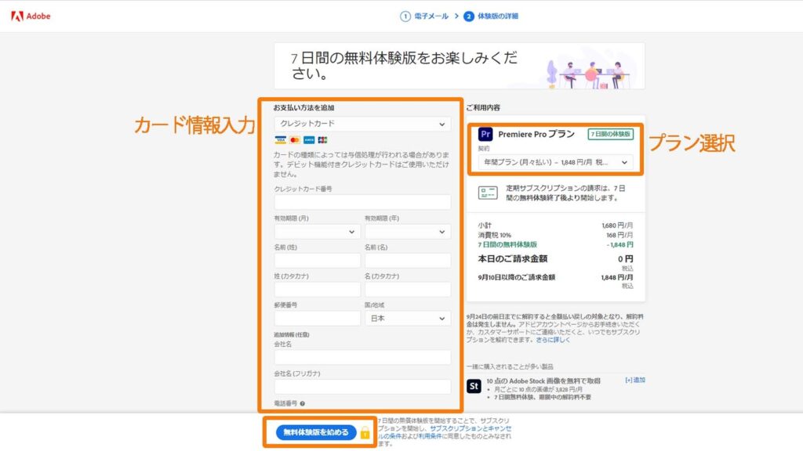Click the Adobe logo in header
The width and height of the screenshot is (803, 451).
point(31,16)
